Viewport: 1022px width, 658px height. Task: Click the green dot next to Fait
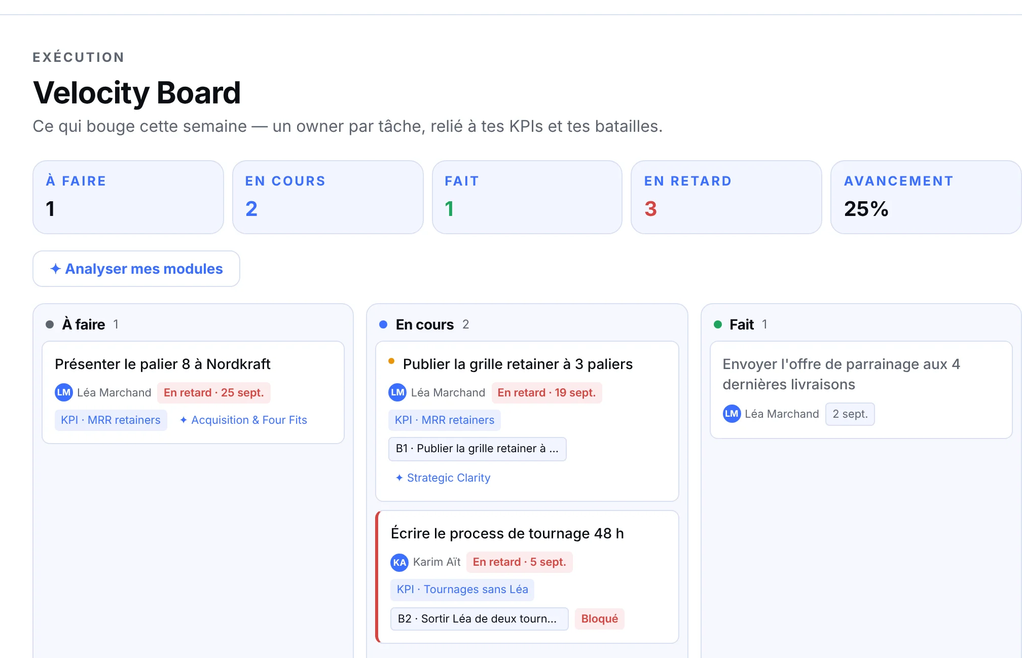(x=717, y=324)
